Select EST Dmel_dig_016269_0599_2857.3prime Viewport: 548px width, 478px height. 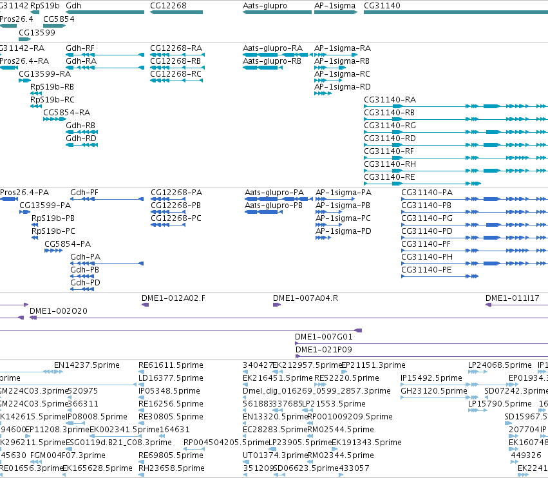tap(317, 391)
